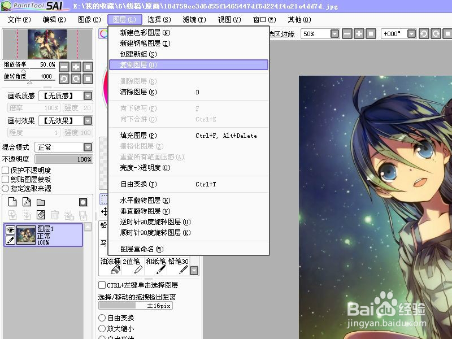
Task: Choose 新建色彩图层 menu entry
Action: tap(189, 33)
